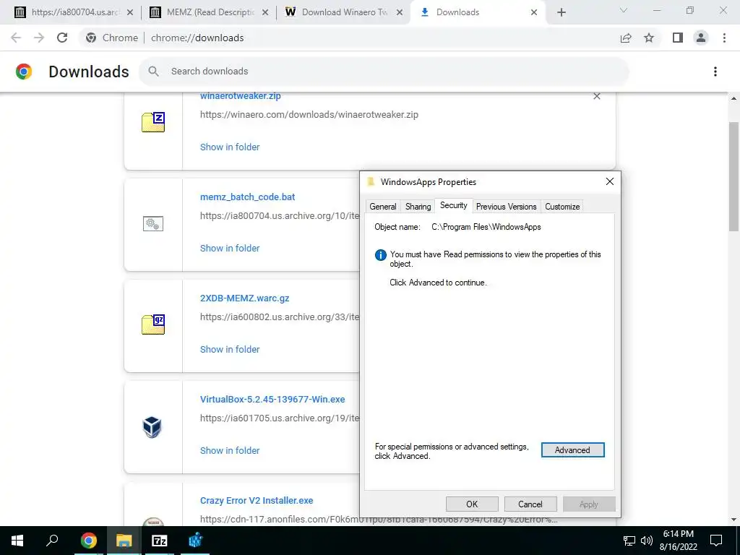Reload the downloads page
This screenshot has width=740, height=555.
click(x=62, y=38)
